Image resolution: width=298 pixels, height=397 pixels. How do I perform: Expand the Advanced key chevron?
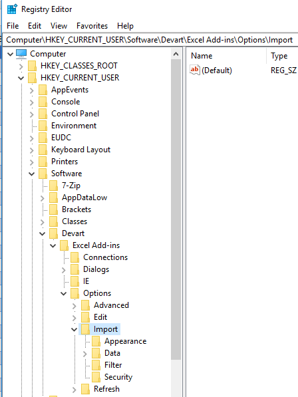pos(74,306)
